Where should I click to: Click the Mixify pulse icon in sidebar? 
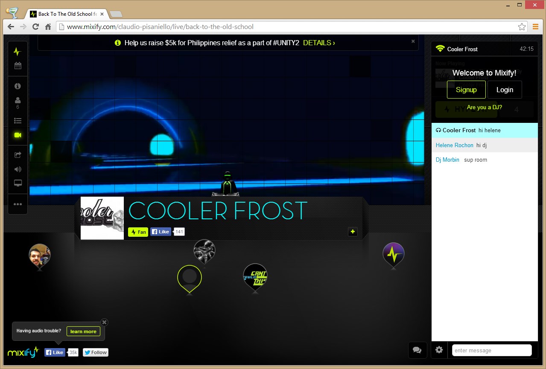[17, 52]
